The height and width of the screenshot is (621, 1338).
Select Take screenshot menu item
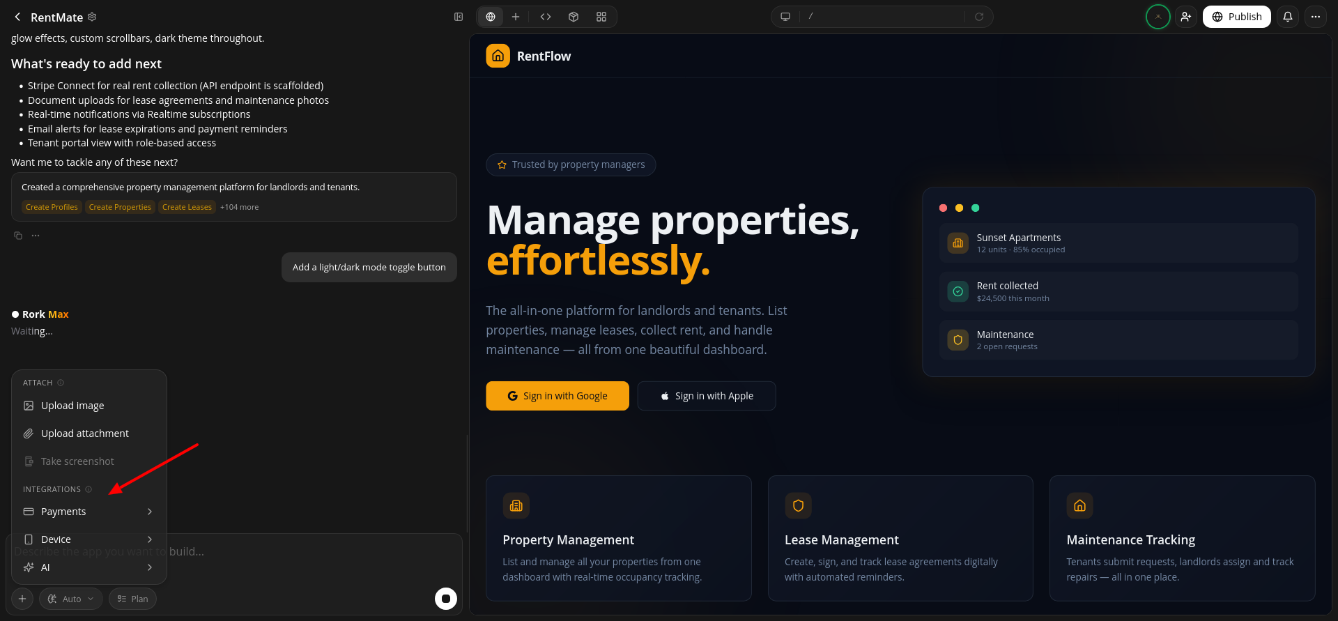click(89, 461)
